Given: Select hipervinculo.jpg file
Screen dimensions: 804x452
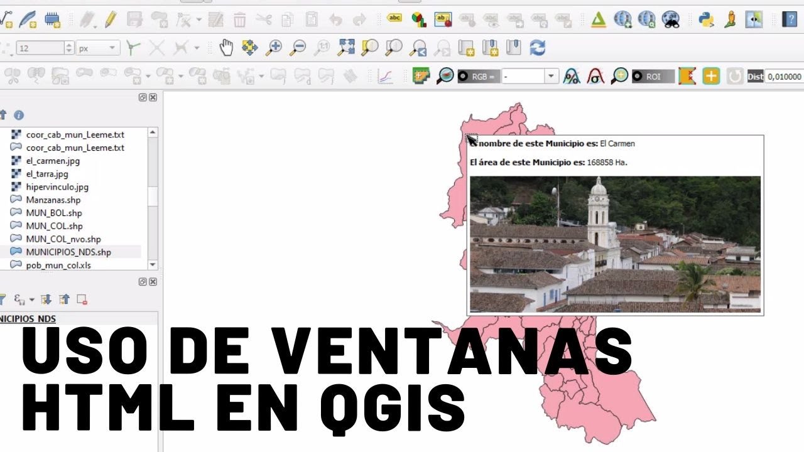Looking at the screenshot, I should click(x=57, y=187).
